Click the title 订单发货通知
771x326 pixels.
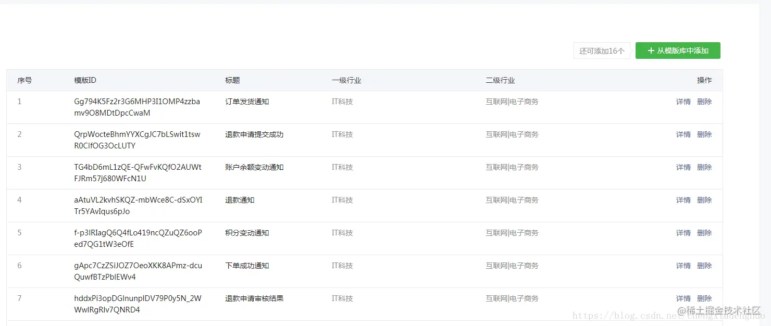pyautogui.click(x=247, y=102)
